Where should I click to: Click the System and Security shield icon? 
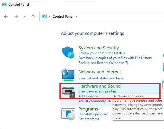tap(68, 53)
